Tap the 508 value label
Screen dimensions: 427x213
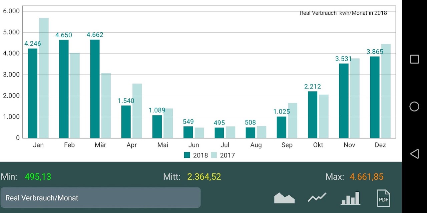(x=250, y=123)
